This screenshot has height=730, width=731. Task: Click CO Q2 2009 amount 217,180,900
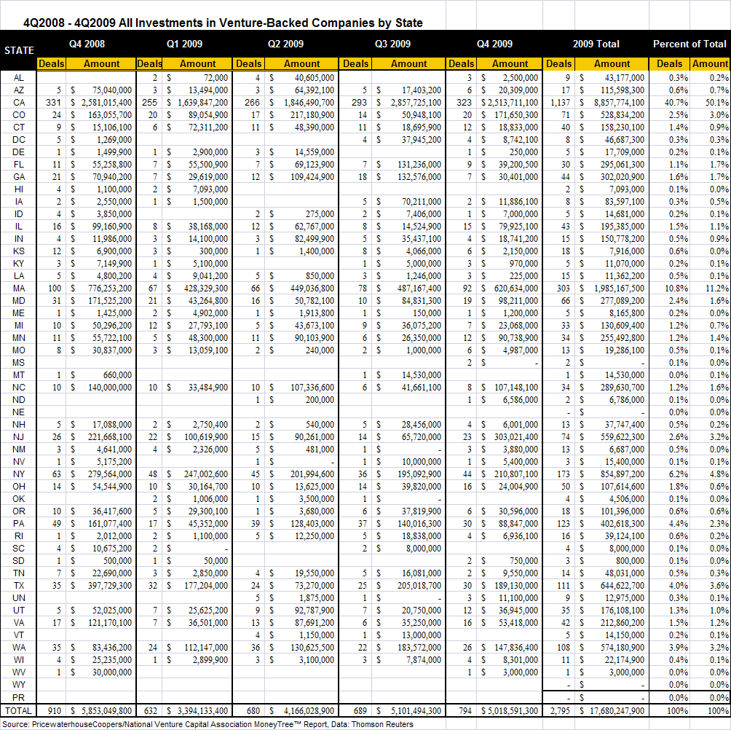pyautogui.click(x=312, y=115)
